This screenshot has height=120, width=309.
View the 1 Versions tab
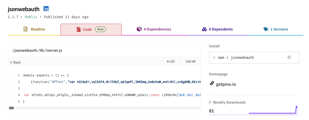coord(276,29)
